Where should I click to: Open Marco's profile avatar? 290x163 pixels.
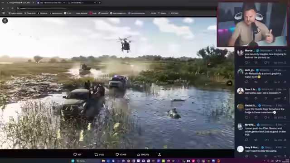pos(240,53)
